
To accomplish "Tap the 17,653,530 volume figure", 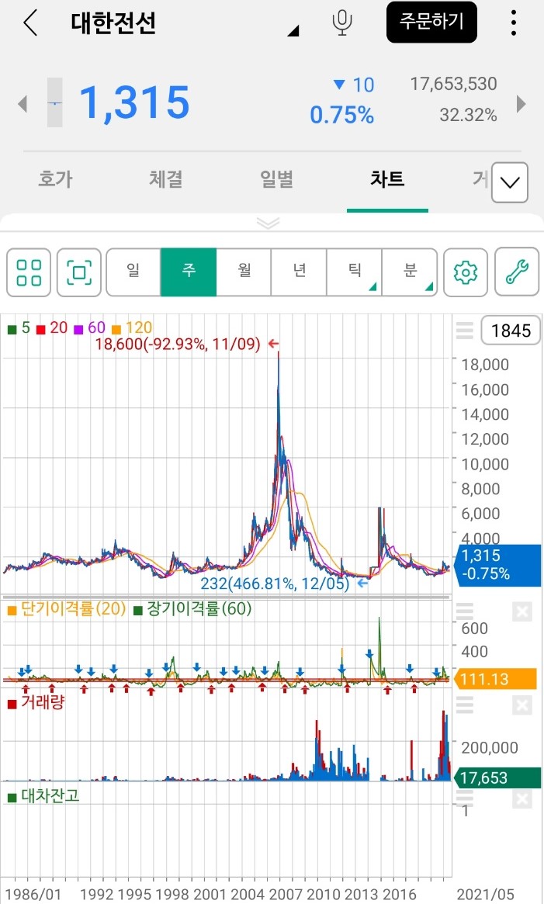I will [453, 84].
